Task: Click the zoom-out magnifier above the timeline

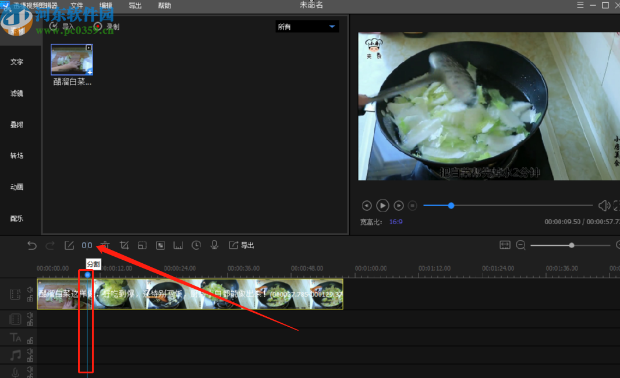Action: tap(521, 245)
